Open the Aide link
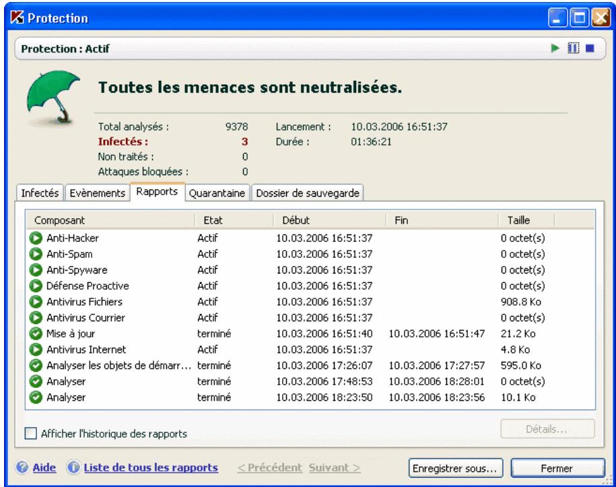This screenshot has width=616, height=487. [44, 467]
